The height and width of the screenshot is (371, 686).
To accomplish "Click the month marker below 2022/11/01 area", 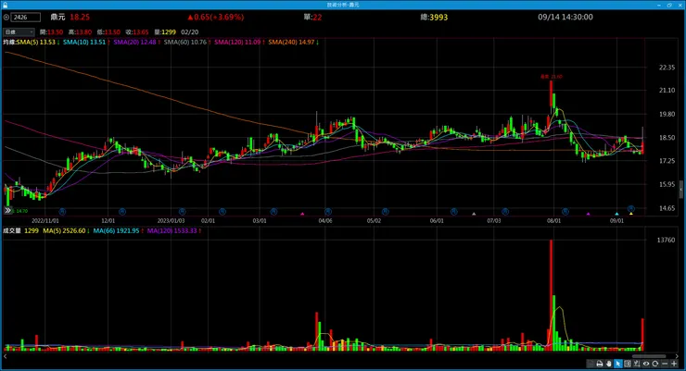I will point(62,211).
